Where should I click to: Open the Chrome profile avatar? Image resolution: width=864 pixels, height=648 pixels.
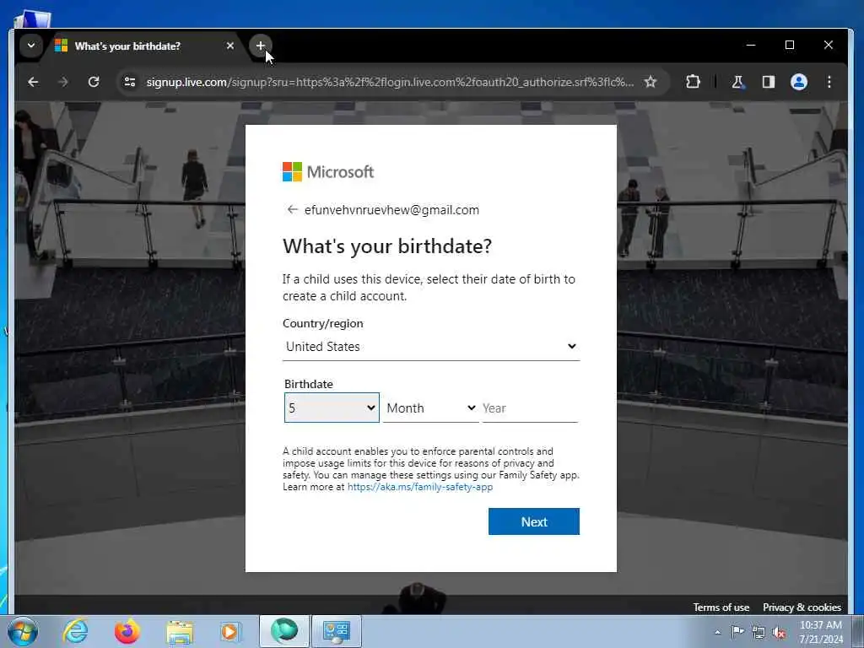click(x=799, y=82)
